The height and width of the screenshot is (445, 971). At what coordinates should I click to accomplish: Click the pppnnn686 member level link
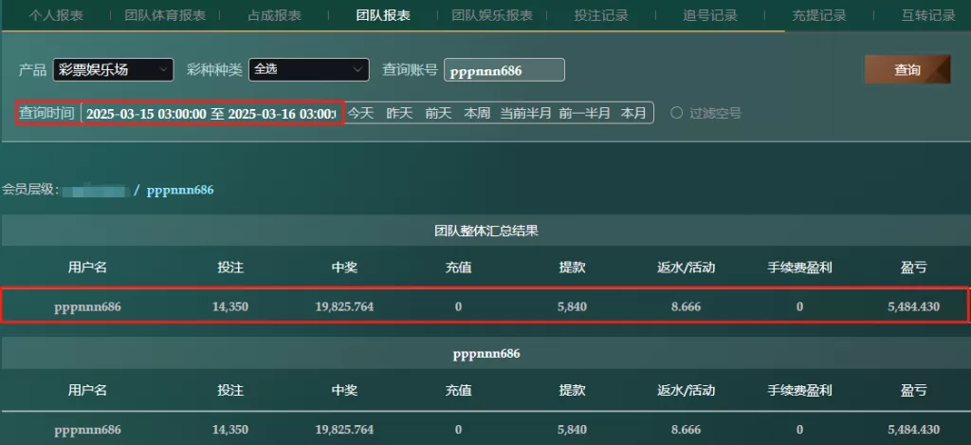[x=180, y=190]
